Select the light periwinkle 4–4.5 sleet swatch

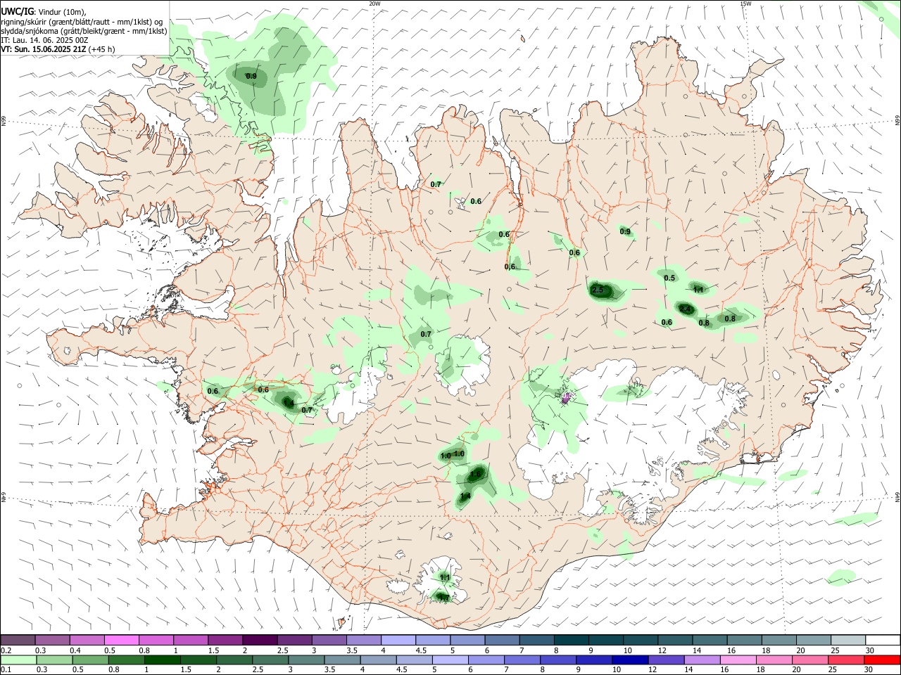(398, 640)
